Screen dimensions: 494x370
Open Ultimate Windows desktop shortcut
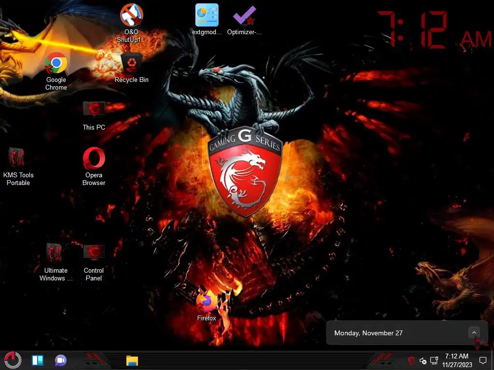coord(56,262)
